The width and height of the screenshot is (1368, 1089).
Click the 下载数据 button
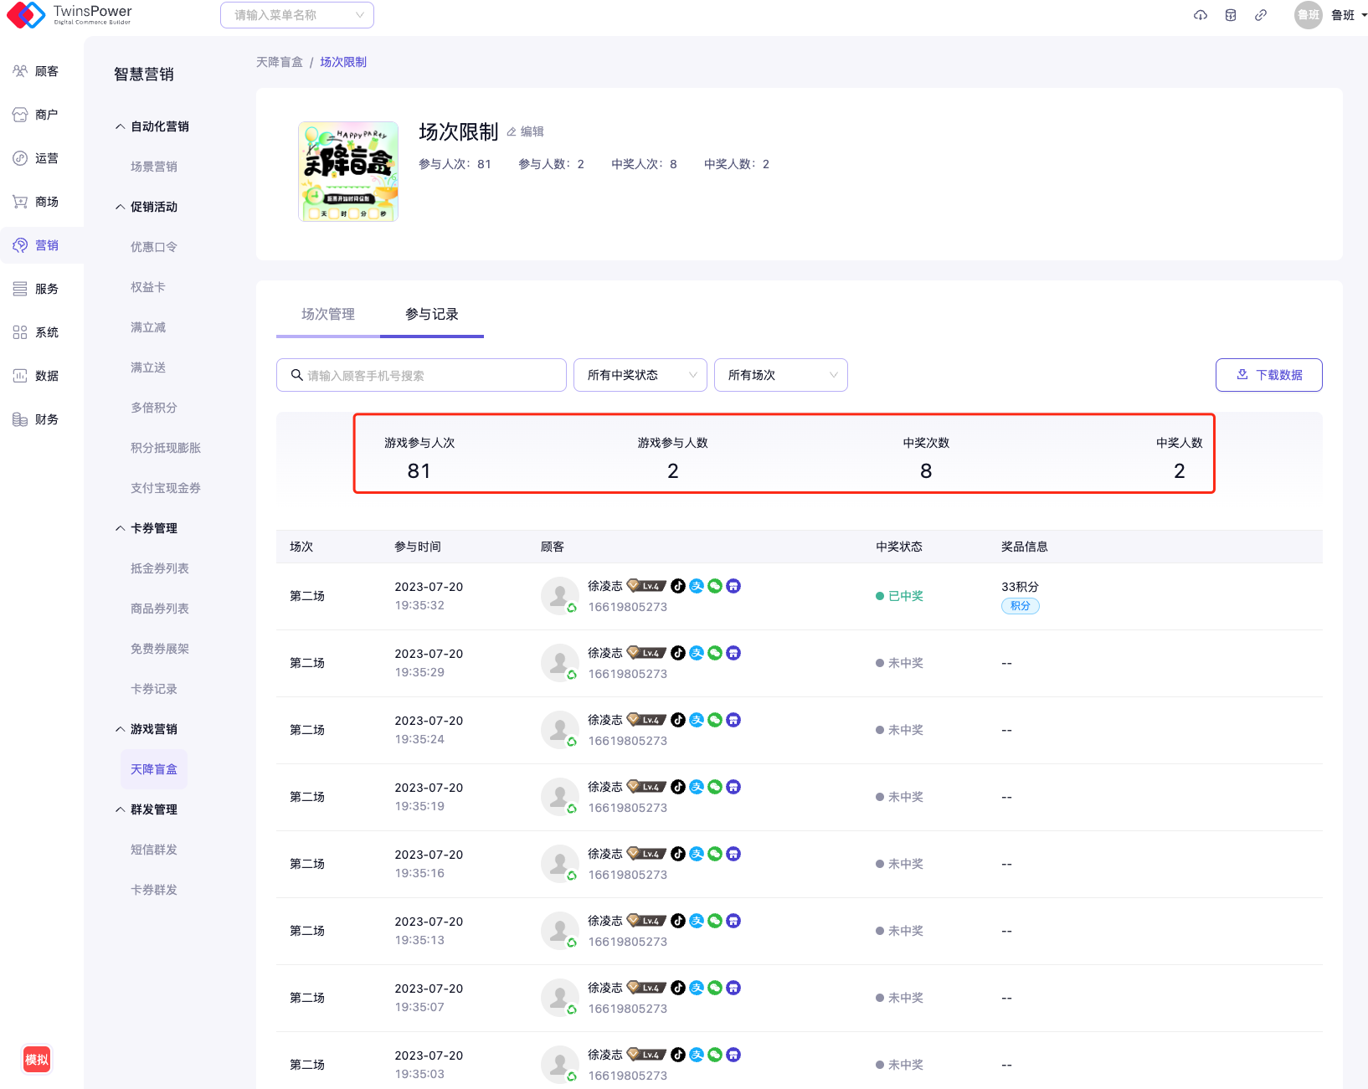1268,375
